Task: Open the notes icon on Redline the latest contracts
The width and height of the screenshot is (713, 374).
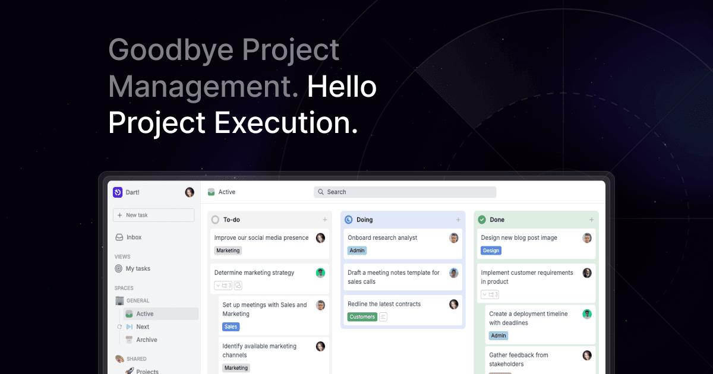Action: tap(383, 316)
